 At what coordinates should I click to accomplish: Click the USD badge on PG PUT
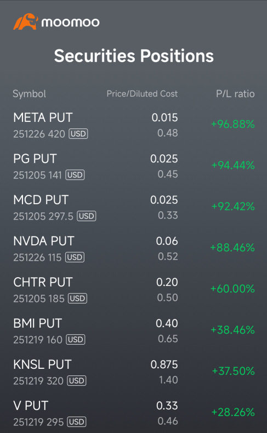75,175
